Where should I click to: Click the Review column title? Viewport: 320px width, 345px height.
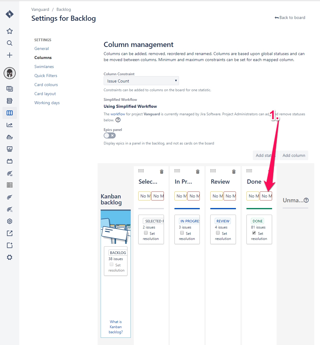pos(220,182)
